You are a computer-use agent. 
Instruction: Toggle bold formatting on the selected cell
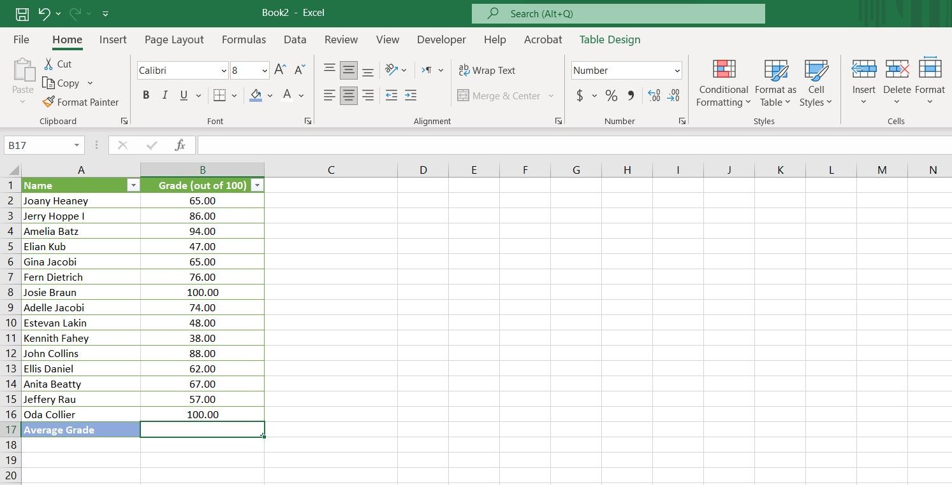click(145, 94)
